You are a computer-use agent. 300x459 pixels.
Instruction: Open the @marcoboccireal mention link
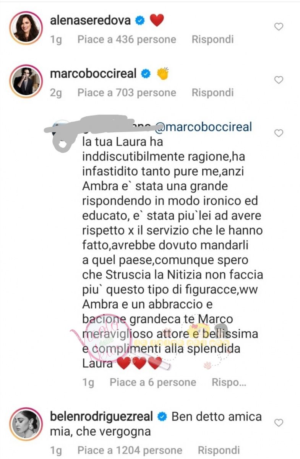coord(203,126)
